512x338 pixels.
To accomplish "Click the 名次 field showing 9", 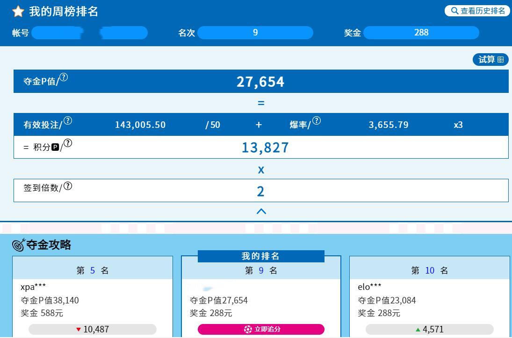I will tap(255, 33).
